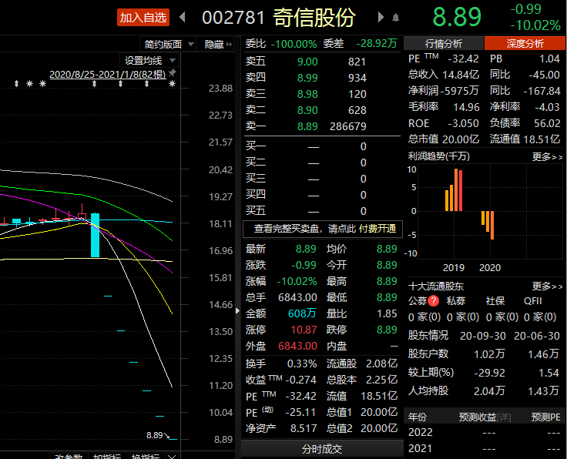Click the rightmost starburst marker under the pin
Viewport: 567px width, 459px height.
173,84
